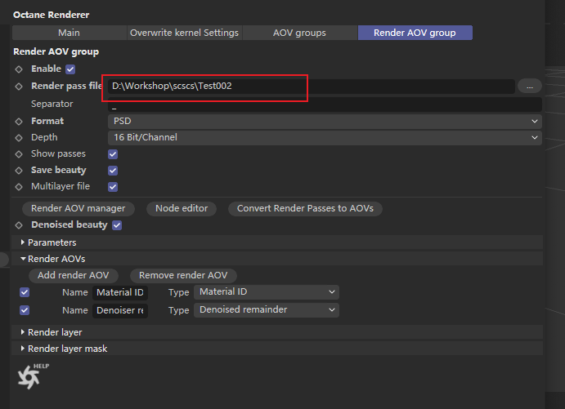This screenshot has height=409, width=565.
Task: Uncheck the Save beauty checkbox
Action: 113,171
